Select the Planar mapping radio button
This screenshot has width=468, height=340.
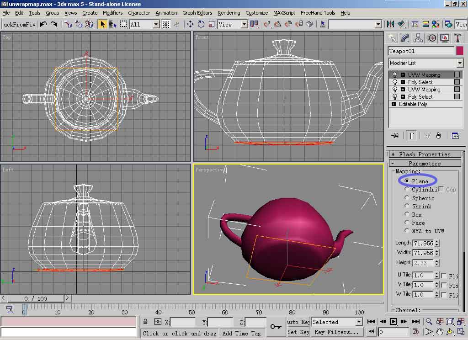tap(407, 181)
